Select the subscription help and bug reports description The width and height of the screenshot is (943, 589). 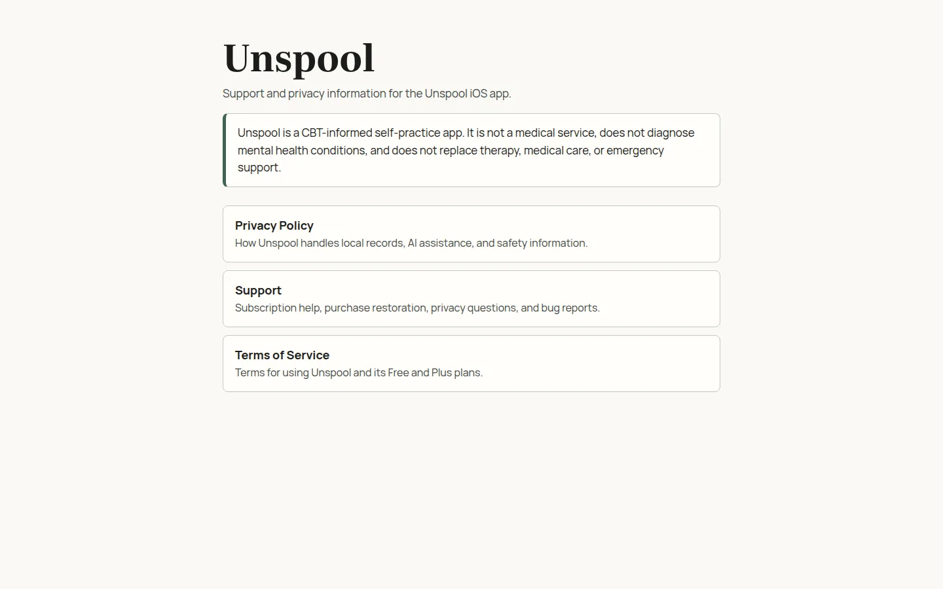417,308
